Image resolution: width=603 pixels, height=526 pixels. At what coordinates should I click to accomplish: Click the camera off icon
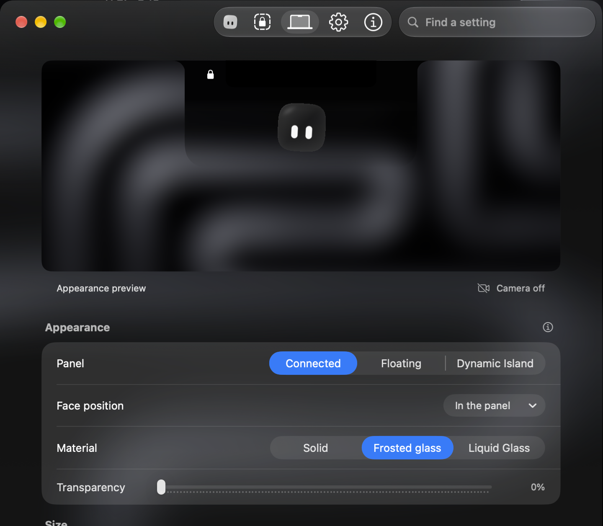[484, 288]
